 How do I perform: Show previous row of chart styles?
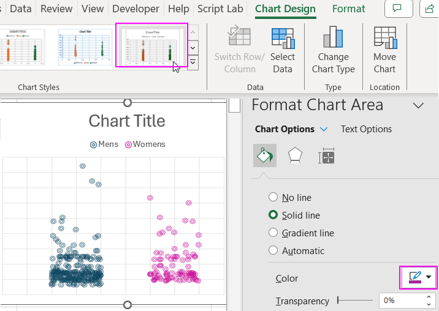(193, 32)
